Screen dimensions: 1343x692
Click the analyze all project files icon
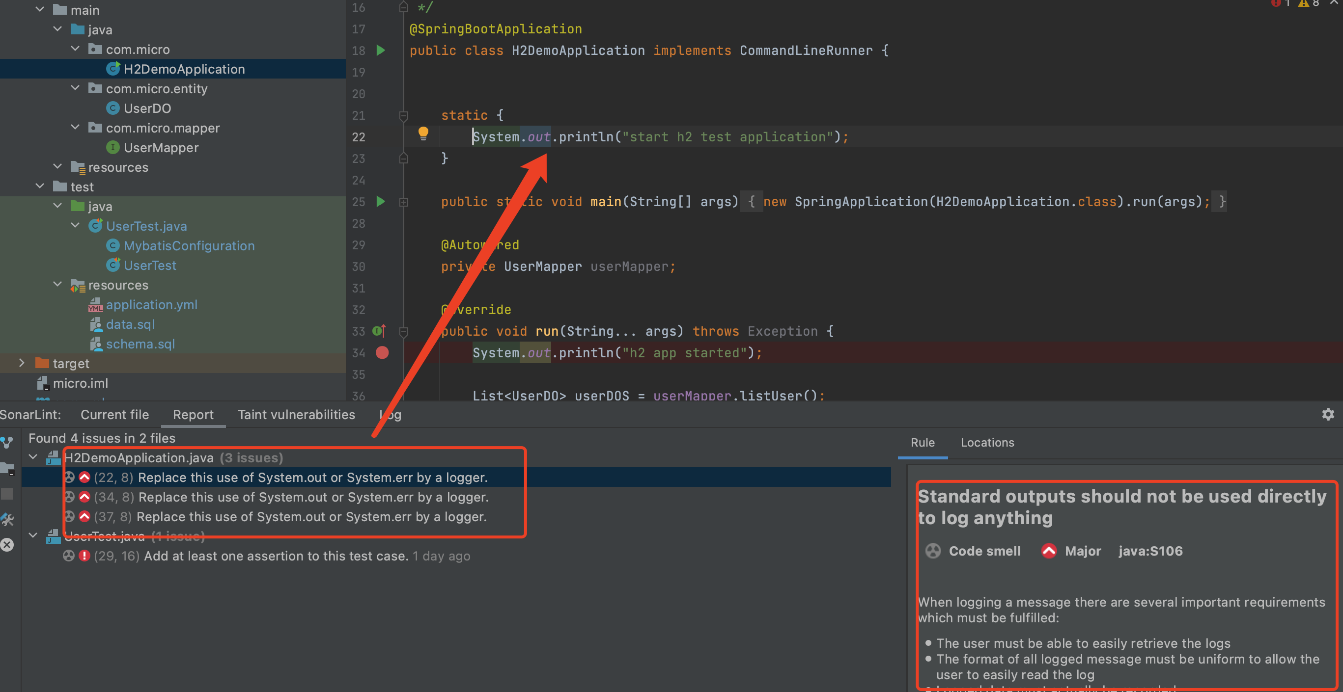(x=7, y=468)
